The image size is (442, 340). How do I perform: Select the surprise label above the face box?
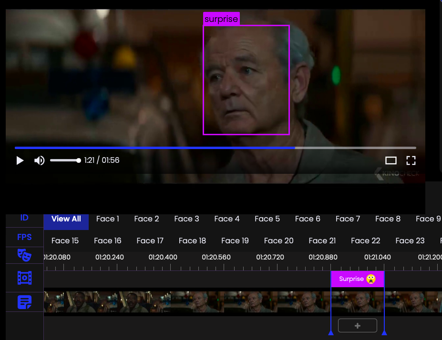pos(221,19)
